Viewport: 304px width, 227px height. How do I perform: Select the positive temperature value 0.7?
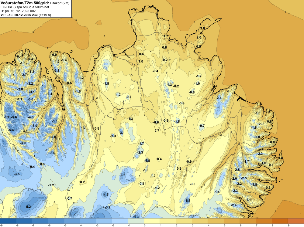pos(157,130)
